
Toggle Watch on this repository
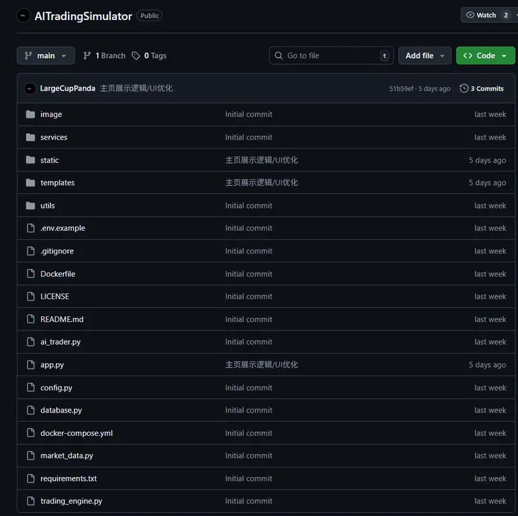pyautogui.click(x=482, y=15)
